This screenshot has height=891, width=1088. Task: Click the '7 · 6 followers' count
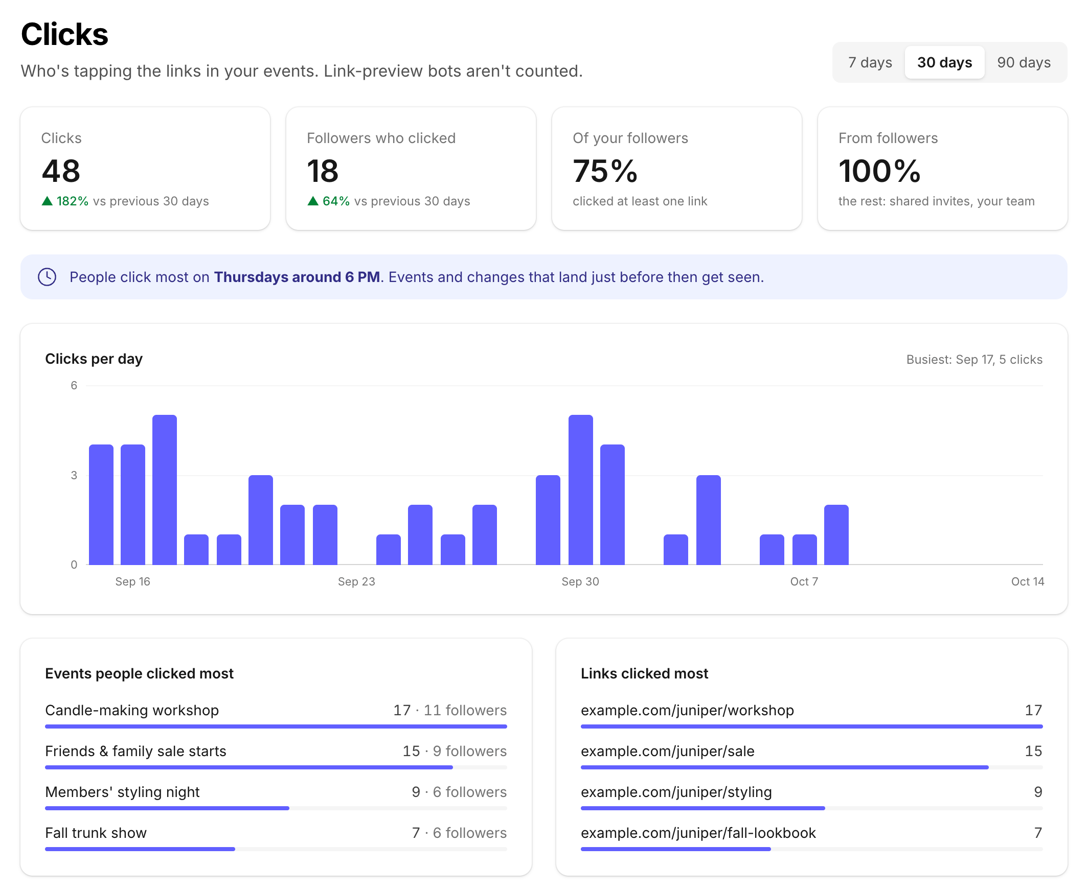coord(459,833)
